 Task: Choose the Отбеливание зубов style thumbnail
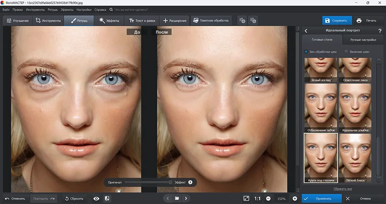[x=321, y=108]
